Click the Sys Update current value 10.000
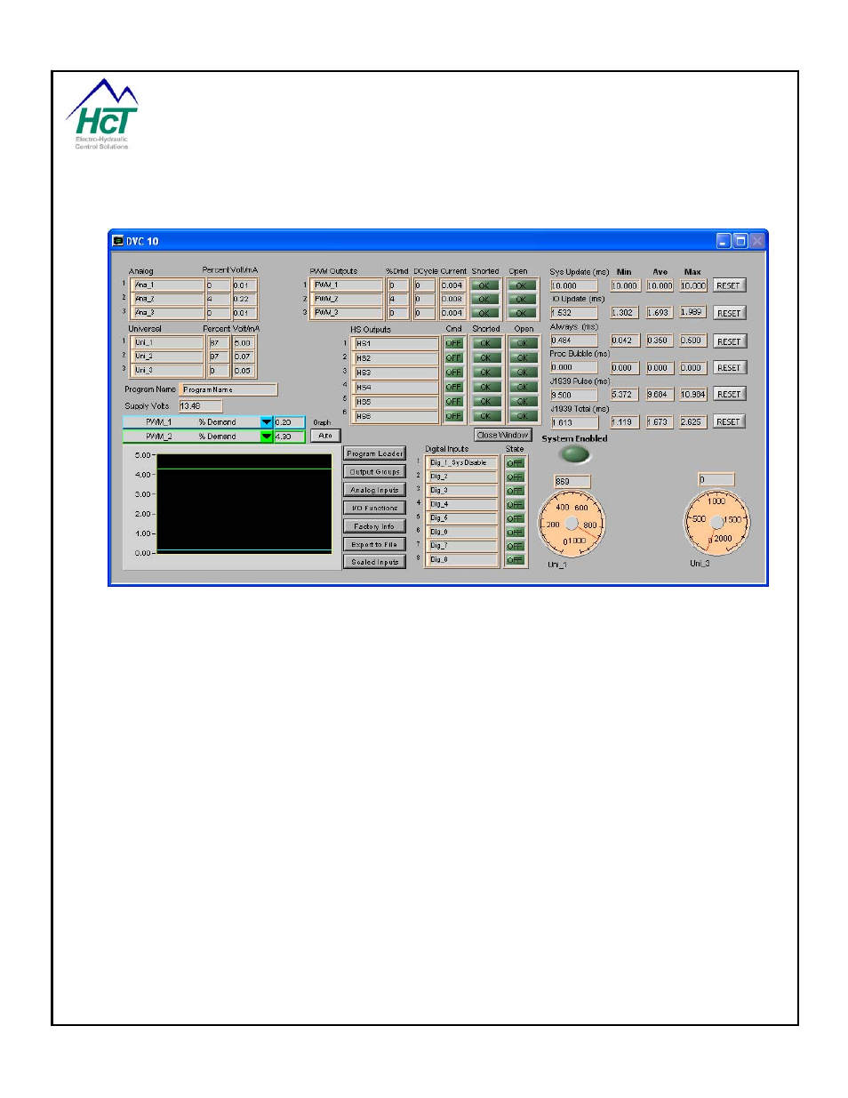Image resolution: width=848 pixels, height=1098 pixels. [x=573, y=286]
